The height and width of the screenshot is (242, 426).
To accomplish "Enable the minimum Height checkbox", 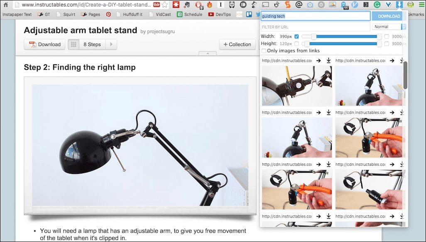I will coord(296,44).
